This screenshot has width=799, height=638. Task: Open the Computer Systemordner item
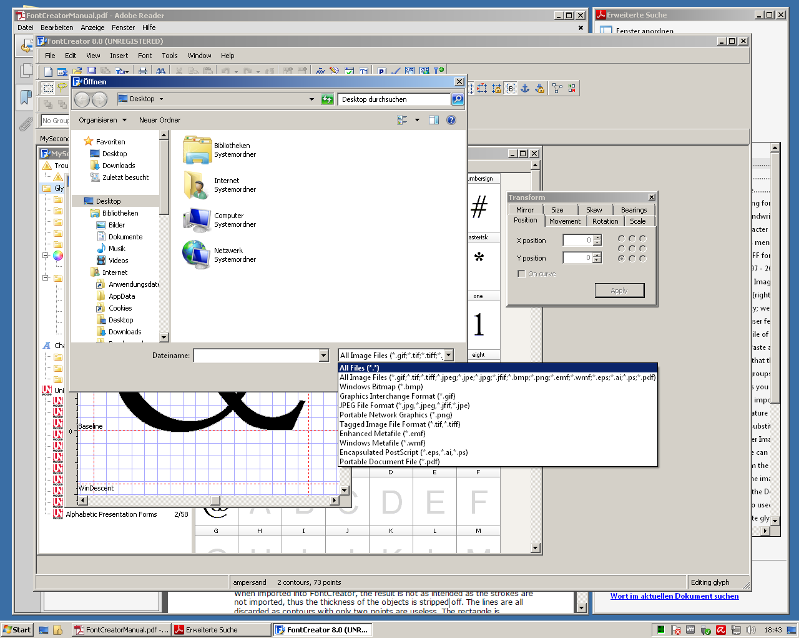[219, 220]
